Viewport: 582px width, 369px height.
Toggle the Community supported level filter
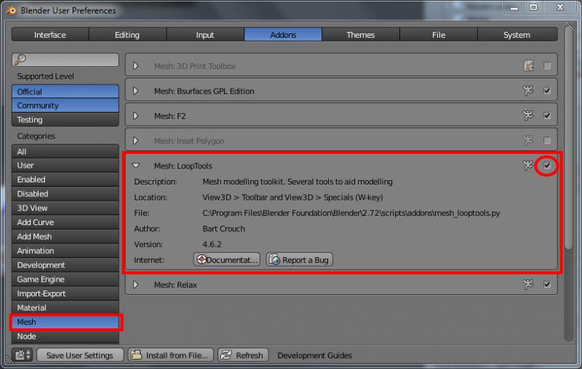point(65,105)
